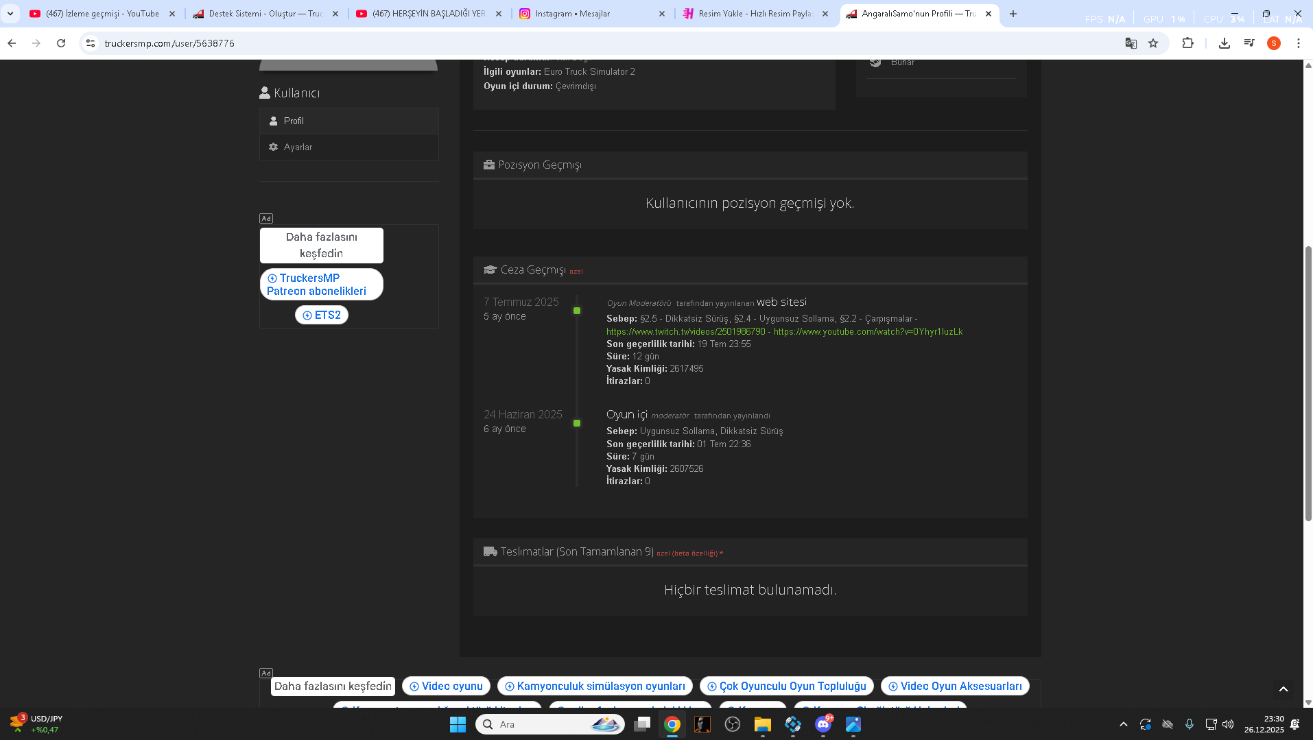Bookmark this page with star icon

pyautogui.click(x=1153, y=43)
